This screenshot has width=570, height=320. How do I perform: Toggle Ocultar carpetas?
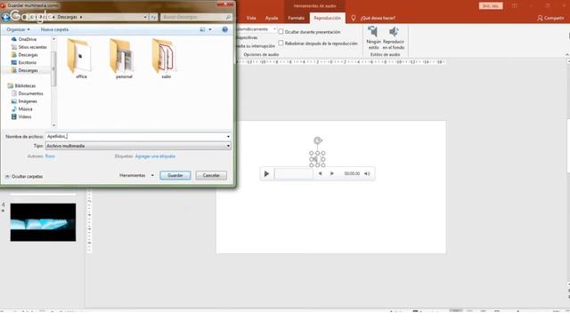tap(24, 176)
